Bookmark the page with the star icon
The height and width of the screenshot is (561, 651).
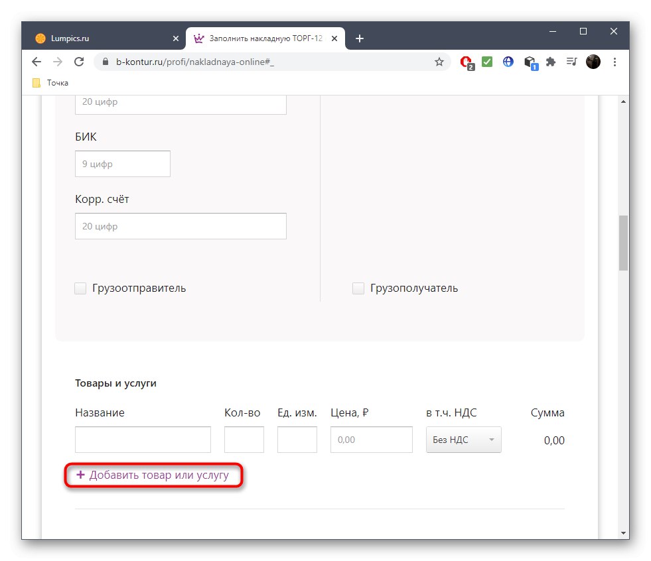pyautogui.click(x=439, y=62)
